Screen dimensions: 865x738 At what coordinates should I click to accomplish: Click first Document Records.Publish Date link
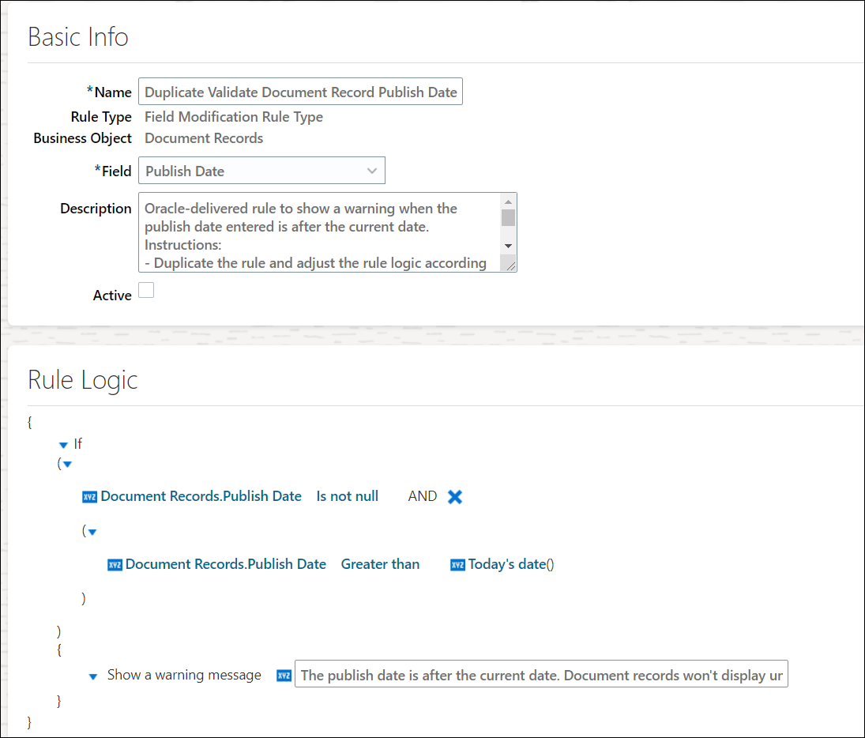pyautogui.click(x=201, y=496)
